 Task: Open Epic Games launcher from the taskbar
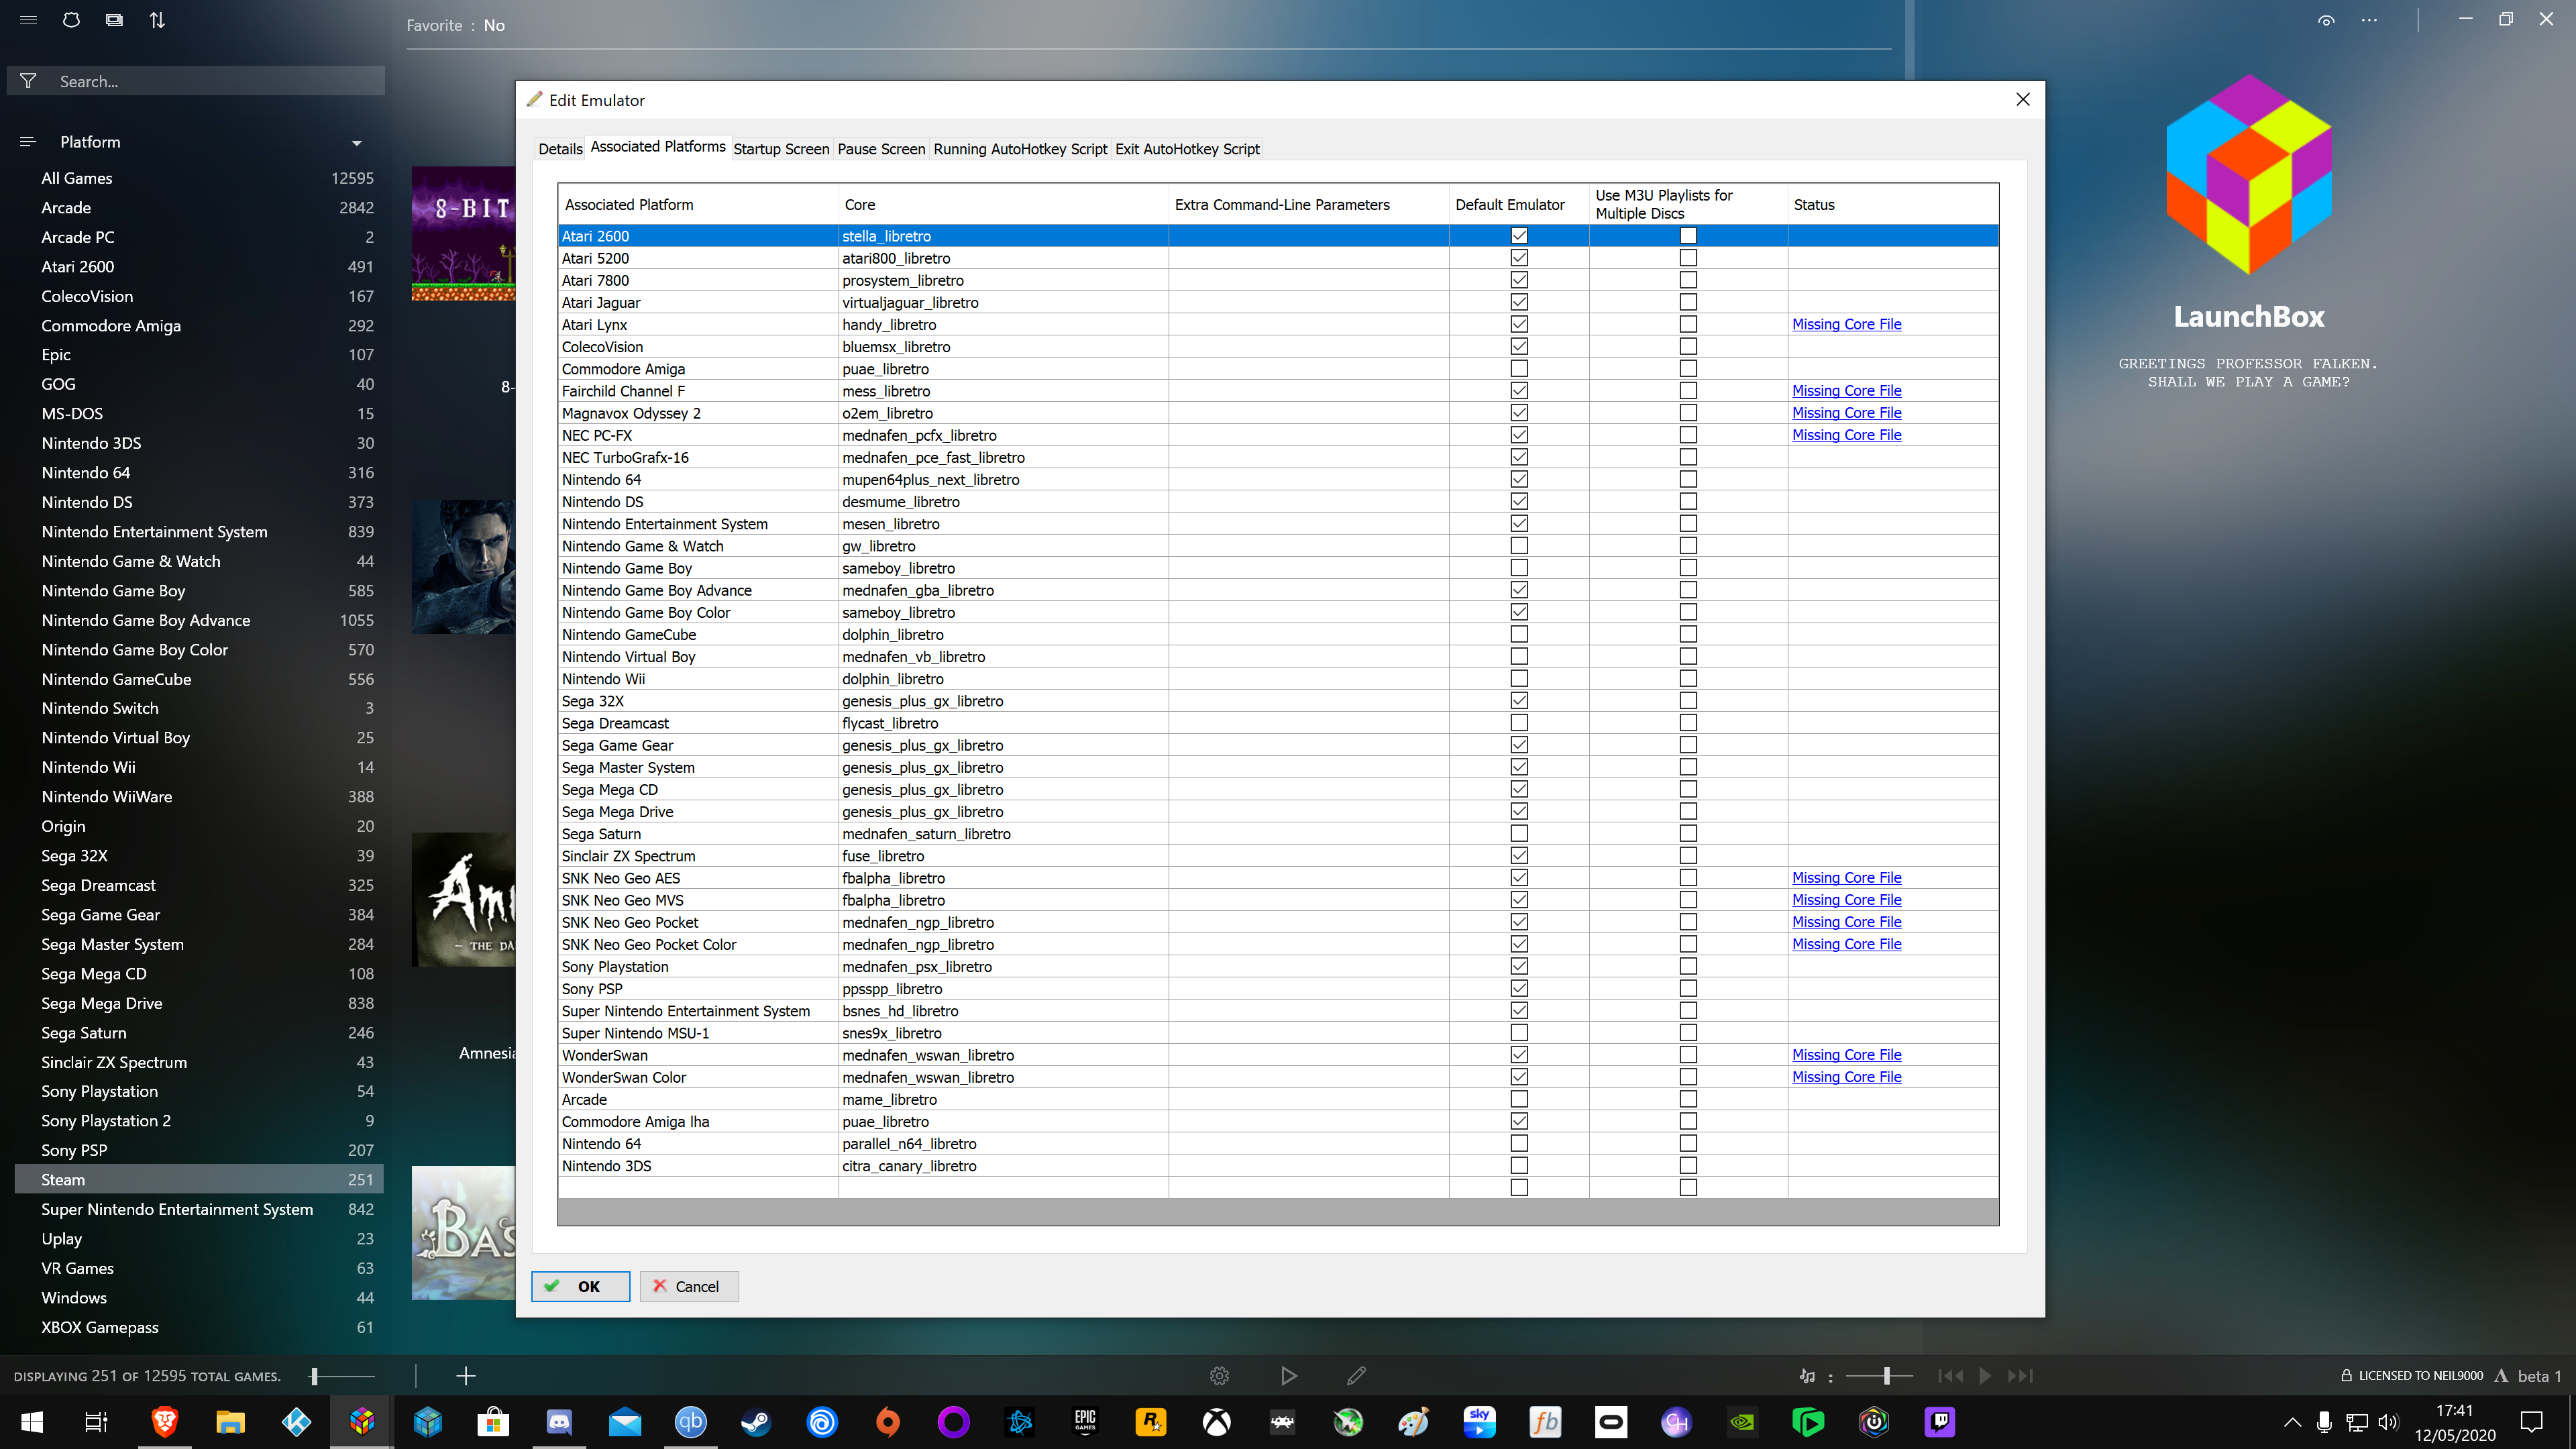coord(1085,1422)
